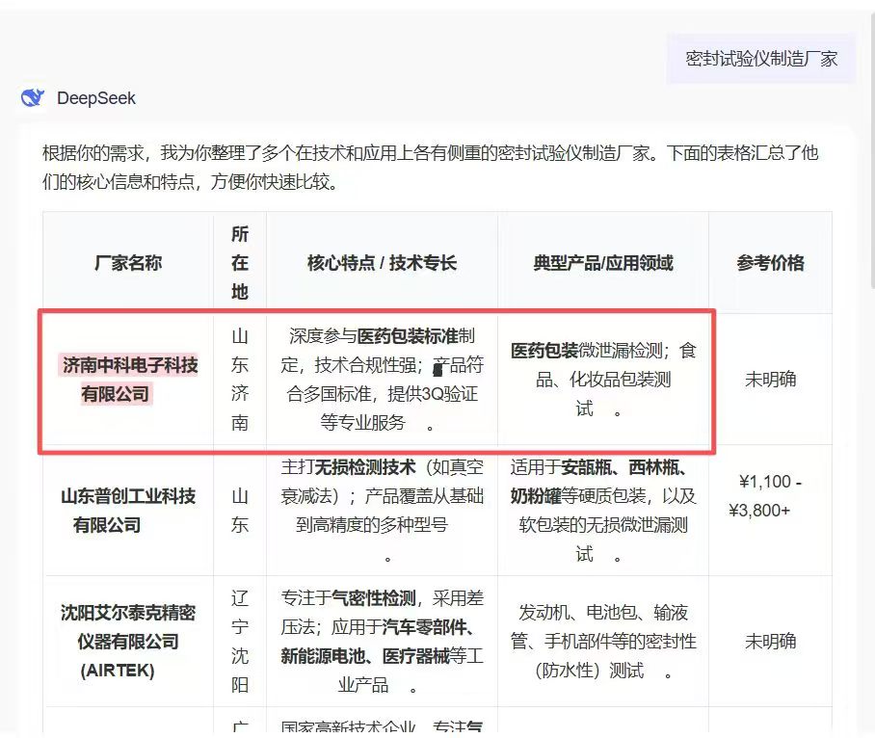This screenshot has height=738, width=875.
Task: Click the 厂家名称 column header
Action: click(x=128, y=262)
